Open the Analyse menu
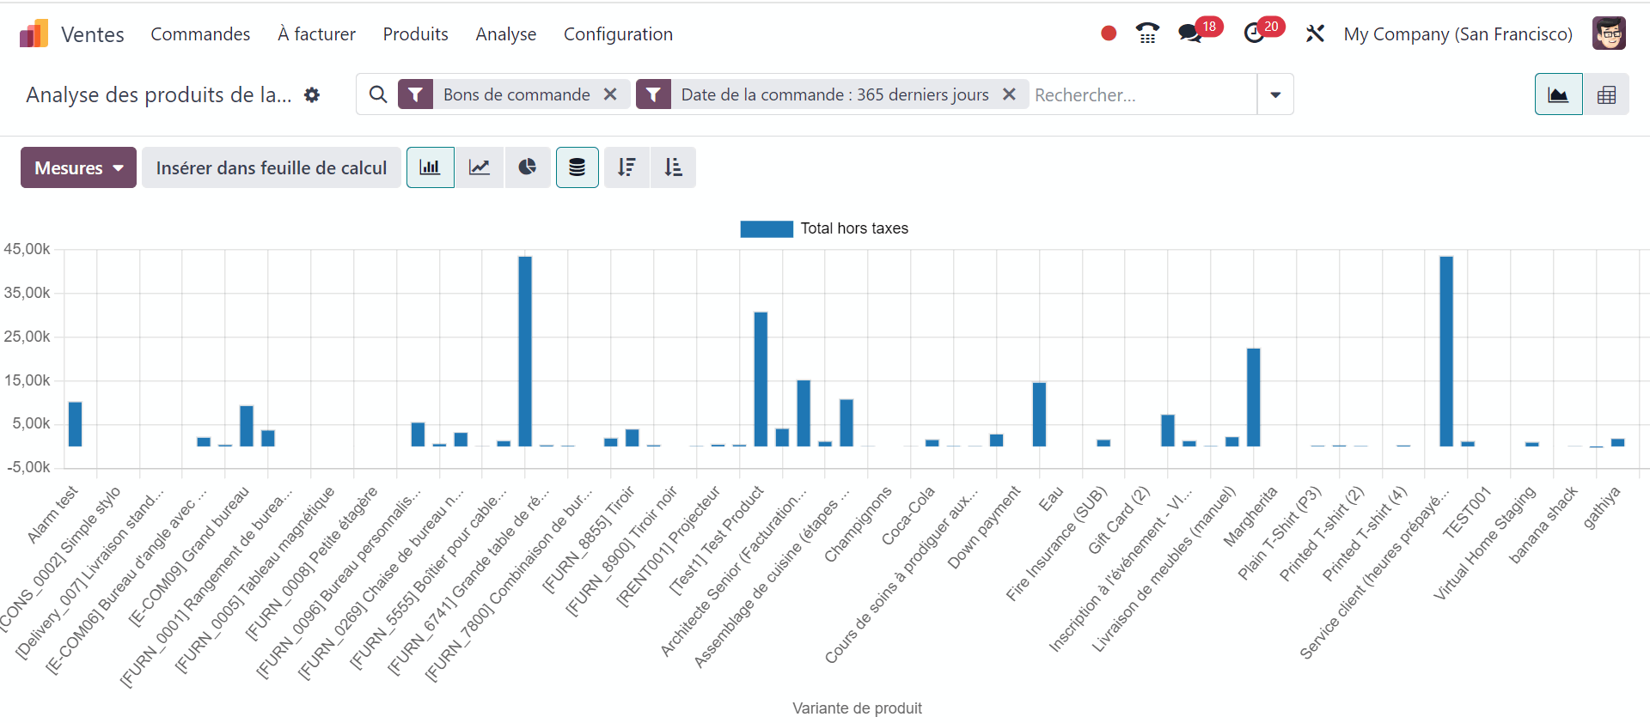 tap(505, 34)
